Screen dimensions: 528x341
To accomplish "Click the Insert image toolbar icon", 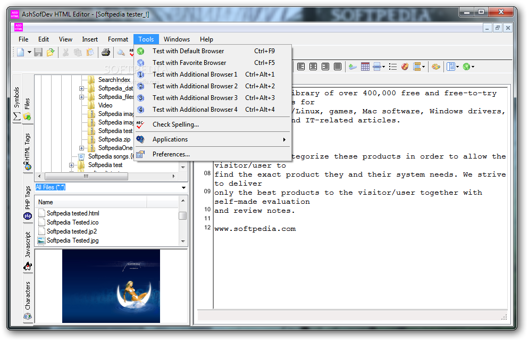I will point(353,66).
